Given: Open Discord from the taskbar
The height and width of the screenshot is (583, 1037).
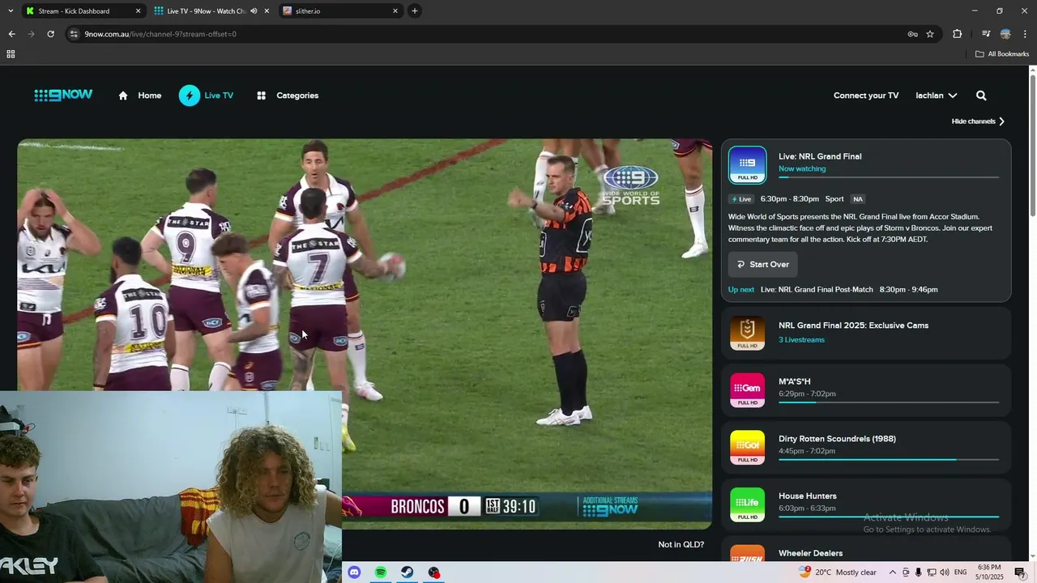Looking at the screenshot, I should [354, 572].
